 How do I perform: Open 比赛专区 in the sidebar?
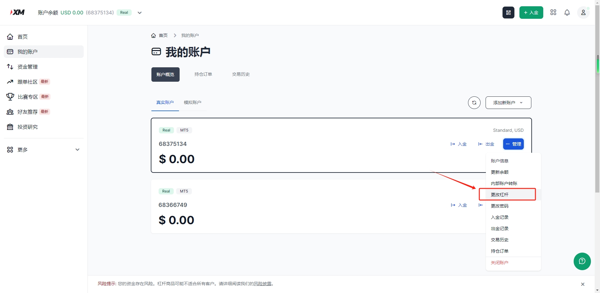44,97
